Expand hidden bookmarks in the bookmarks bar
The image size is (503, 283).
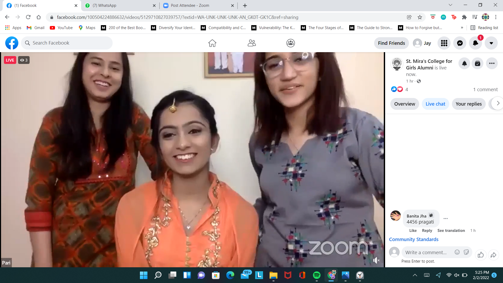click(462, 28)
